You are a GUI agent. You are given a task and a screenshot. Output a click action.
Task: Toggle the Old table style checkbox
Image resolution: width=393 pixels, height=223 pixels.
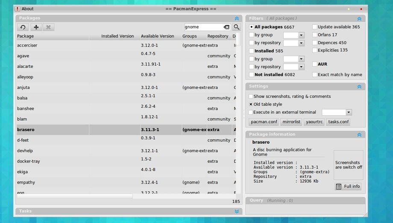(251, 104)
